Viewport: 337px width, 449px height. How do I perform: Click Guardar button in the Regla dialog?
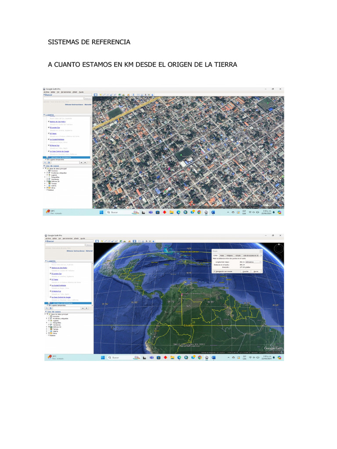pyautogui.click(x=246, y=271)
